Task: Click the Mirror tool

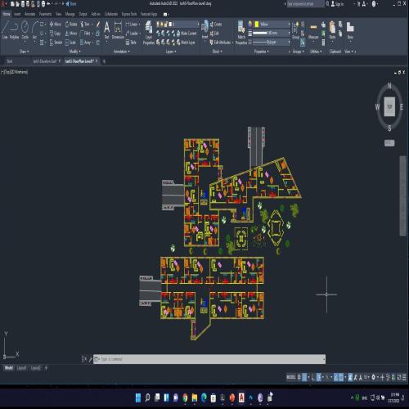Action: pyautogui.click(x=71, y=34)
